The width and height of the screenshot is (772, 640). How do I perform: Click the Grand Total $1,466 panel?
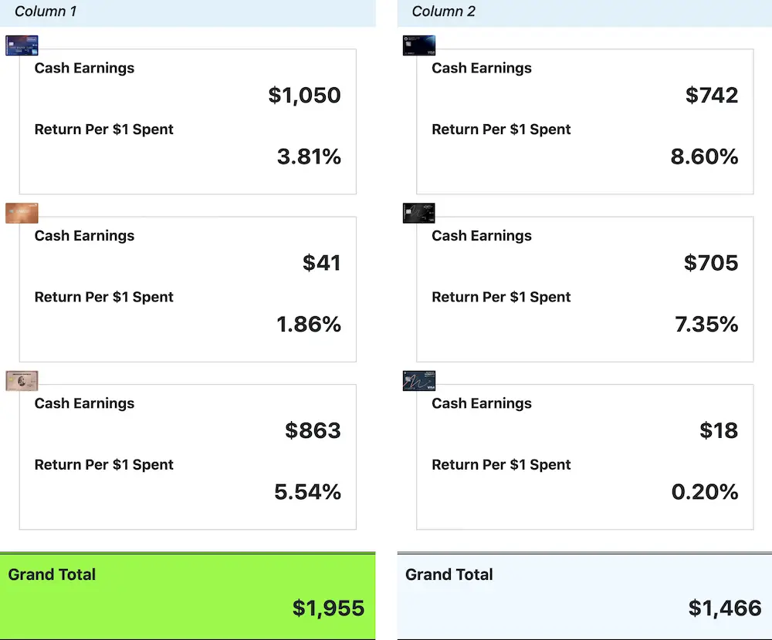click(584, 596)
